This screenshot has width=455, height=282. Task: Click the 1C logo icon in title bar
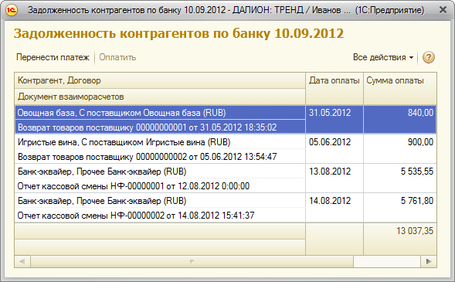(x=12, y=10)
